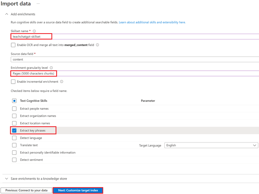Open the ellipsis menu beside Import data
259x194 pixels.
pyautogui.click(x=38, y=4)
